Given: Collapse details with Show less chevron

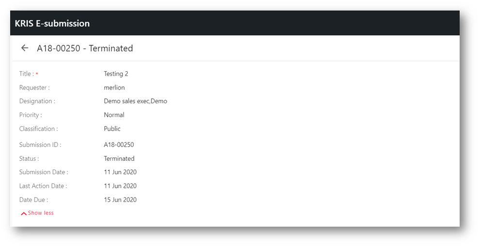Looking at the screenshot, I should click(24, 213).
